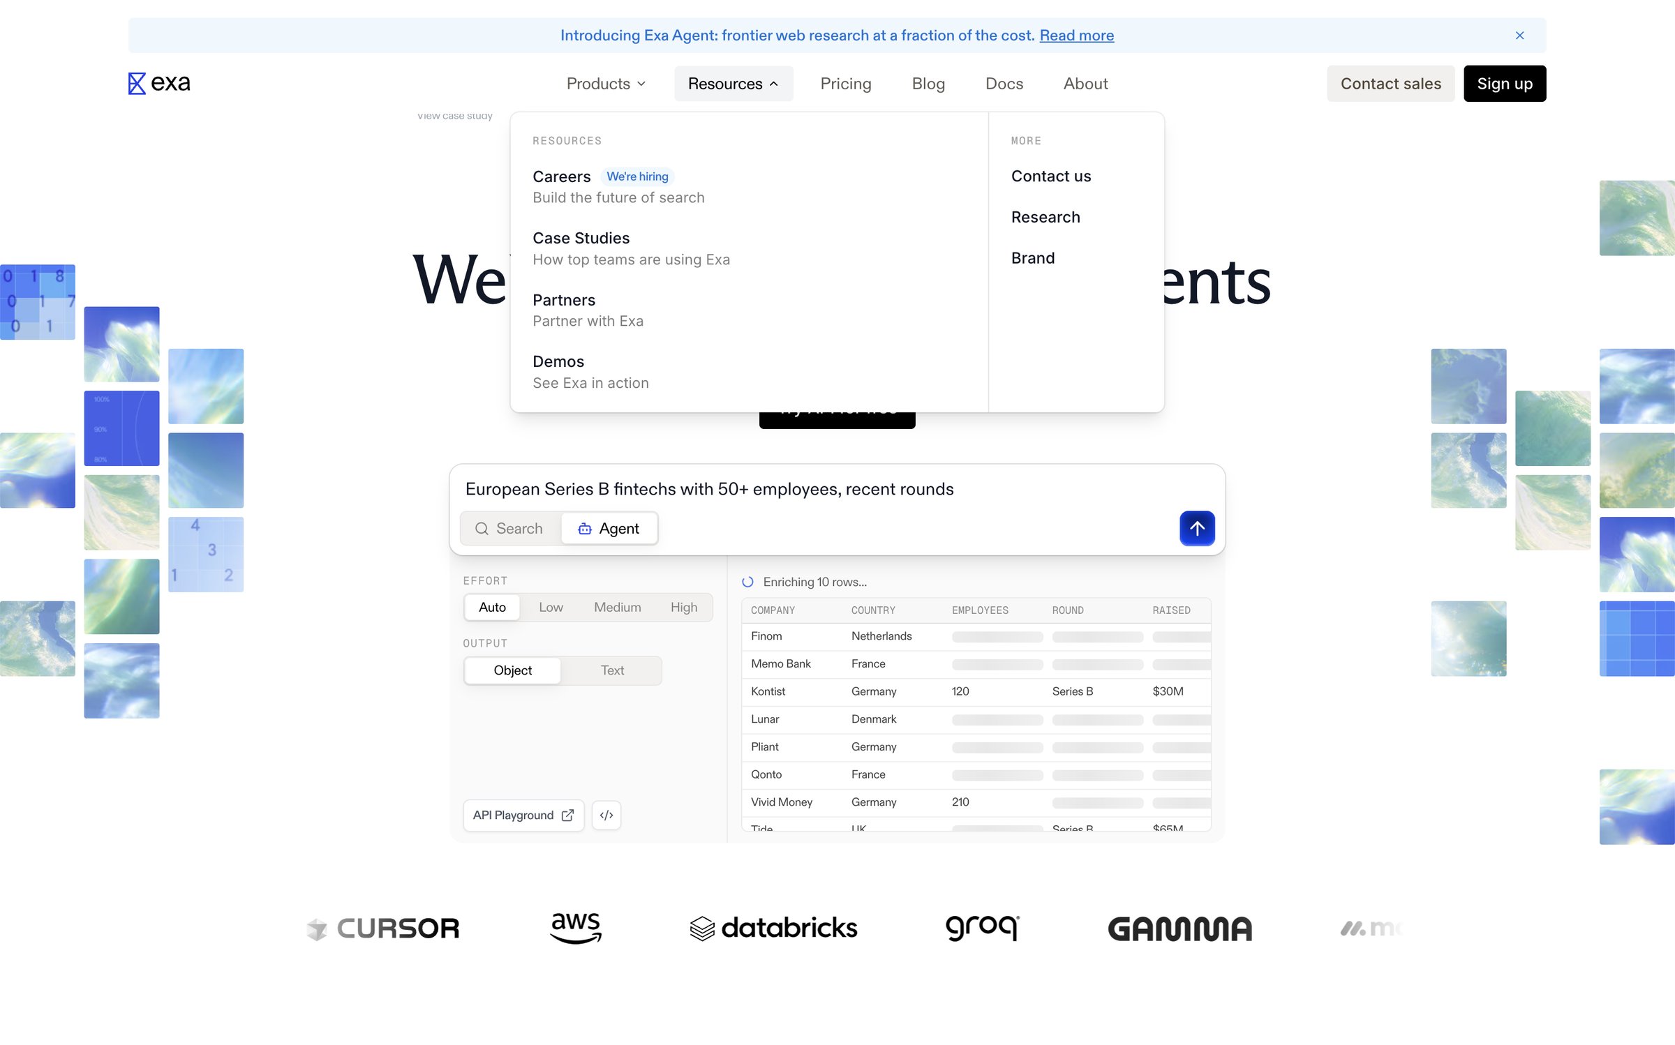The image size is (1675, 1045).
Task: Click the tile showing numbers 4 3 1 2
Action: (205, 555)
